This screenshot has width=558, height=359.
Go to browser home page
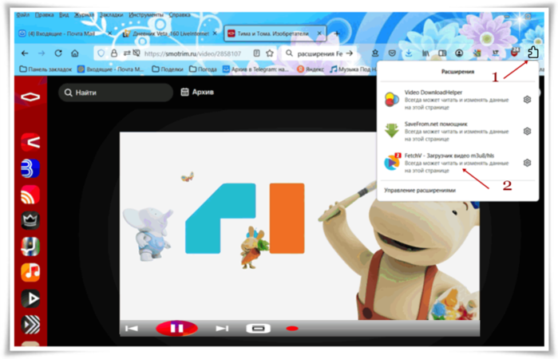coord(75,53)
